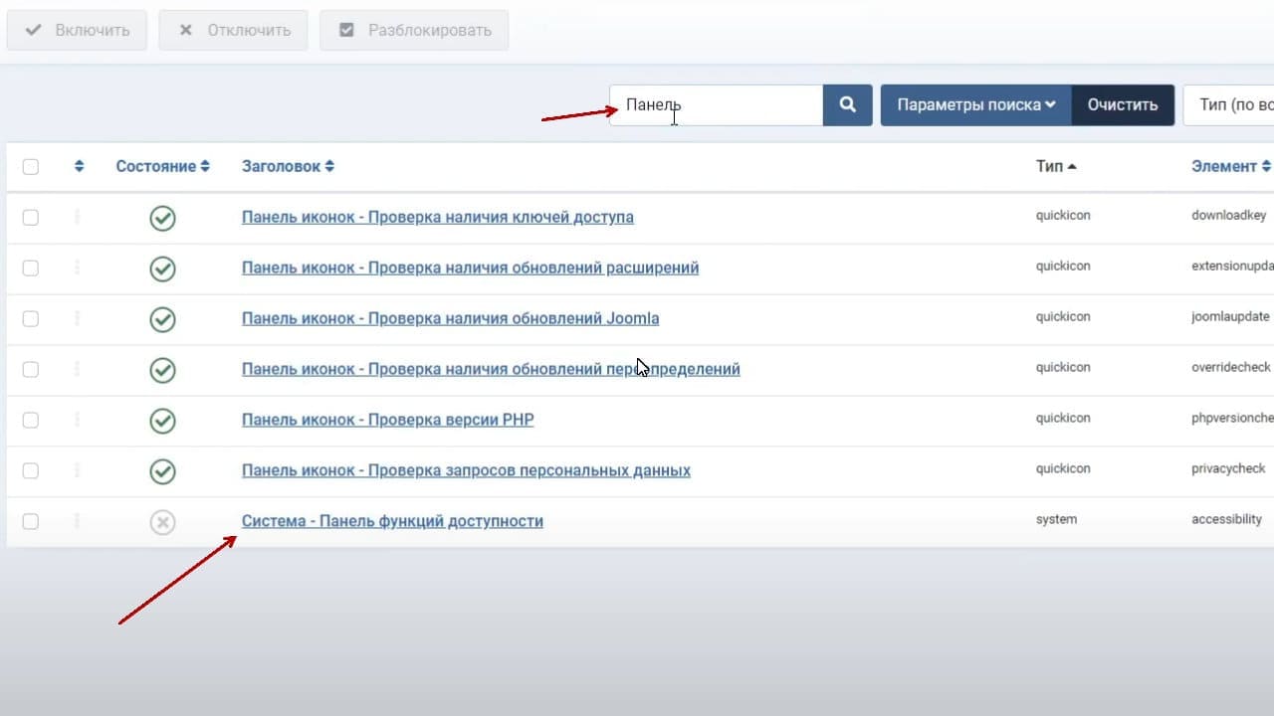Click the joomlaupdate element cell
This screenshot has width=1274, height=716.
pos(1230,317)
